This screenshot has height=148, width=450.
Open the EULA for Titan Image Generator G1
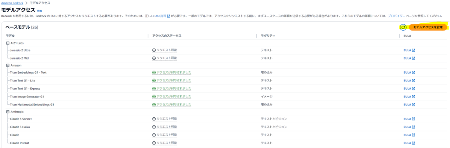click(409, 96)
